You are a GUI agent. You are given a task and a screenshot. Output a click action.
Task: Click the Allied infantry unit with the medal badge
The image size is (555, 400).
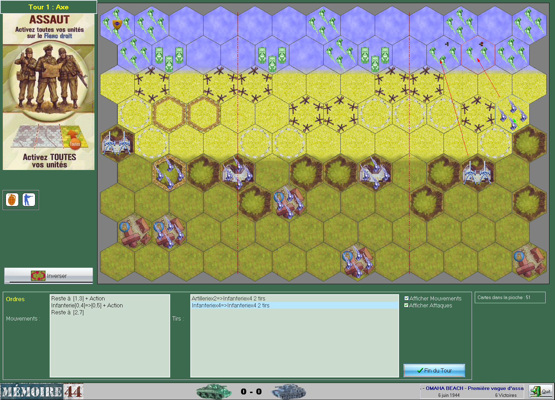(x=117, y=25)
